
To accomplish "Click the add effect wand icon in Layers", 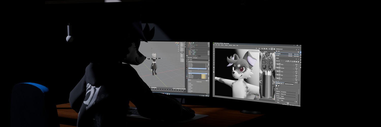I will [286, 61].
